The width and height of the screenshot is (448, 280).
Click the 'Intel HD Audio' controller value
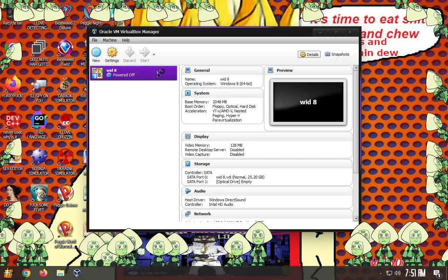(221, 204)
